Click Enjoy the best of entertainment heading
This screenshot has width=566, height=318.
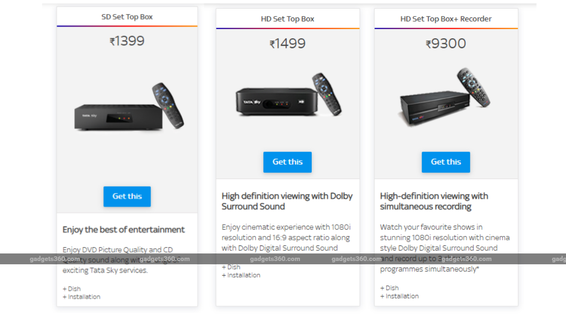(x=123, y=230)
